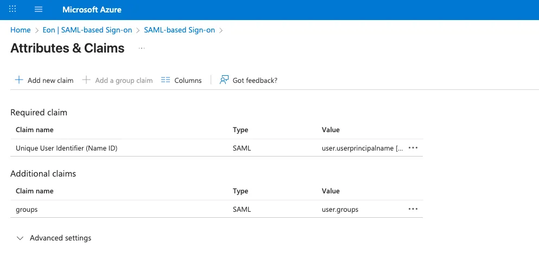Click Additional claims section heading
The height and width of the screenshot is (260, 539).
coord(43,173)
